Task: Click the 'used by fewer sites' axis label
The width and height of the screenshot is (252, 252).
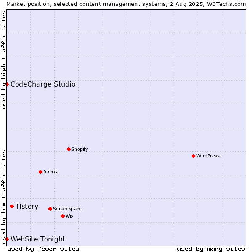Action: click(43, 249)
